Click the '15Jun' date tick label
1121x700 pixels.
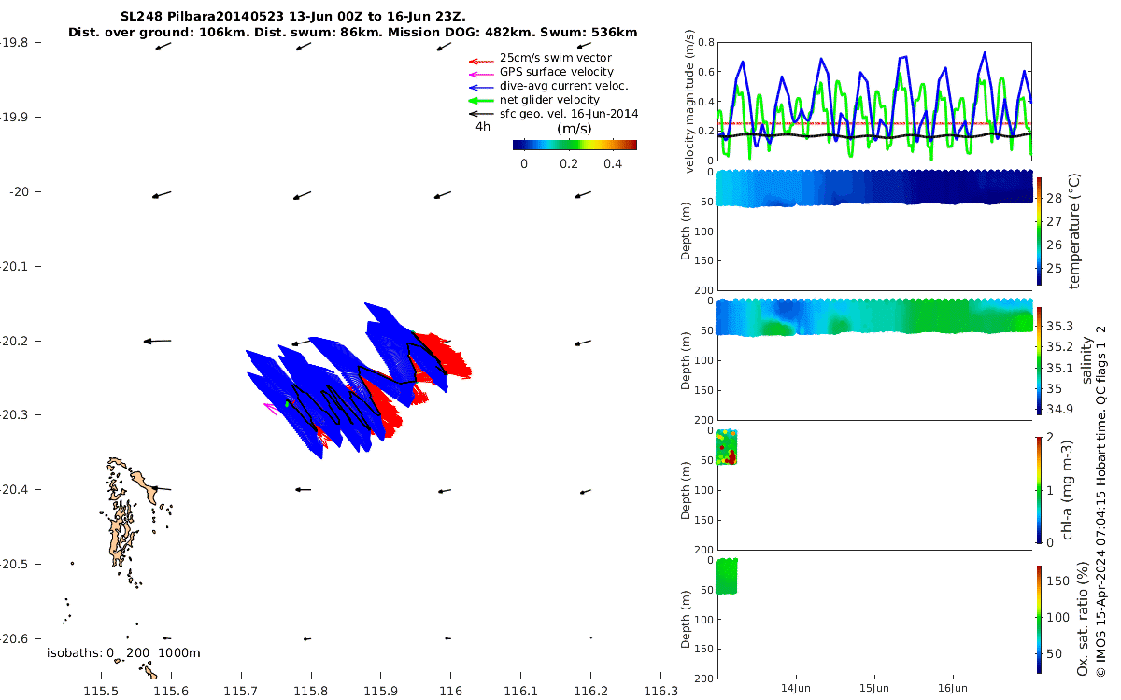pos(874,687)
